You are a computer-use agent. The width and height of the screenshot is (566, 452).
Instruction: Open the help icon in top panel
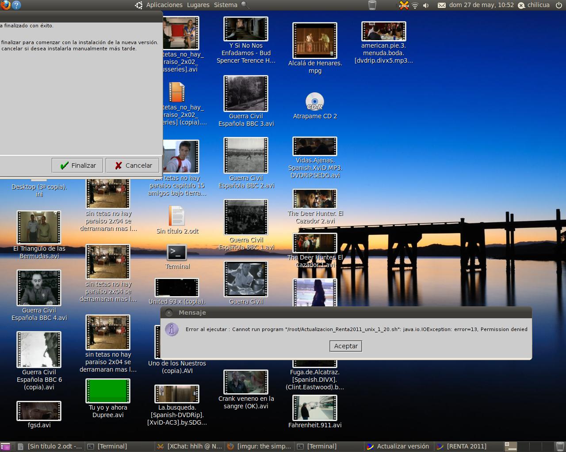click(x=16, y=5)
